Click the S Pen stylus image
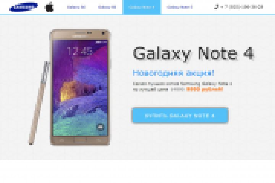 coord(39,103)
